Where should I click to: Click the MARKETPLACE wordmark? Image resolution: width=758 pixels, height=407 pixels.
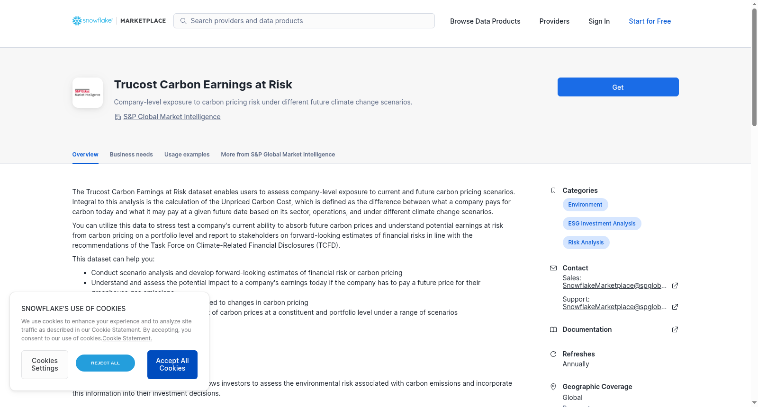[143, 21]
